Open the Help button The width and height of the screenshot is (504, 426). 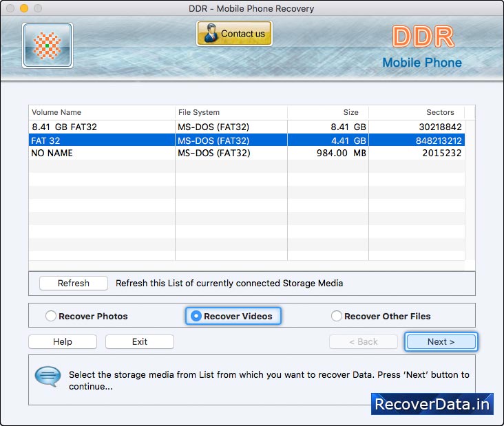point(63,341)
